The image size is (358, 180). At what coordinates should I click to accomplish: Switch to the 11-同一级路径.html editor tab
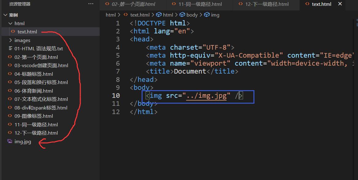pyautogui.click(x=200, y=4)
